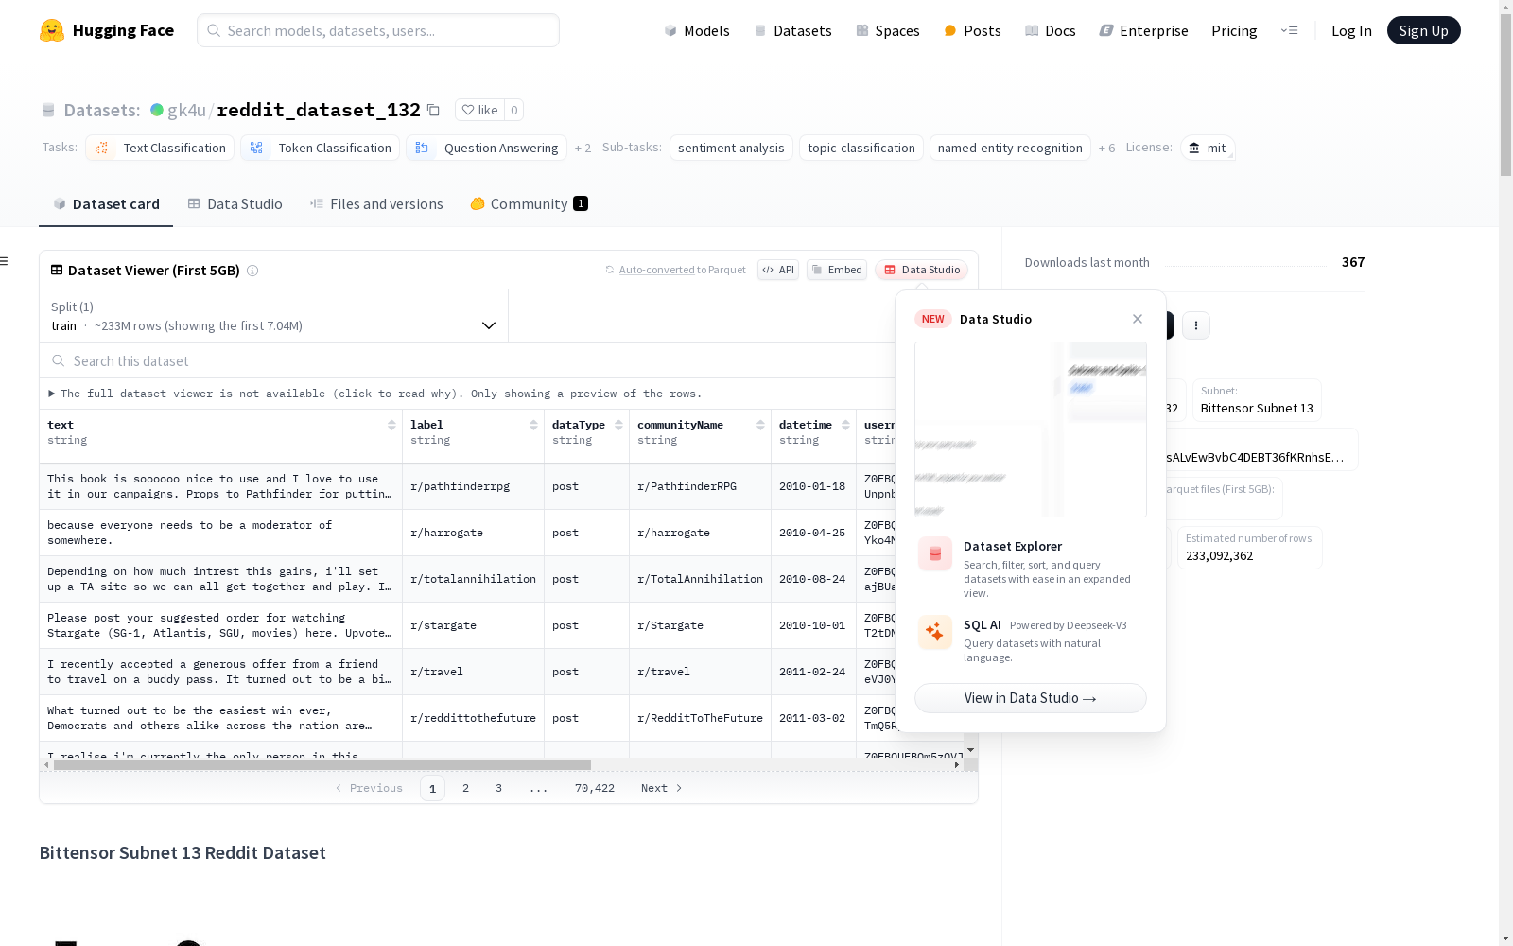Select the topic-classification sub-task tag
Viewport: 1513px width, 946px height.
861,148
